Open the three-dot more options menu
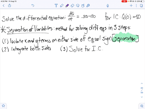This screenshot has width=145, height=109. pos(136,5)
